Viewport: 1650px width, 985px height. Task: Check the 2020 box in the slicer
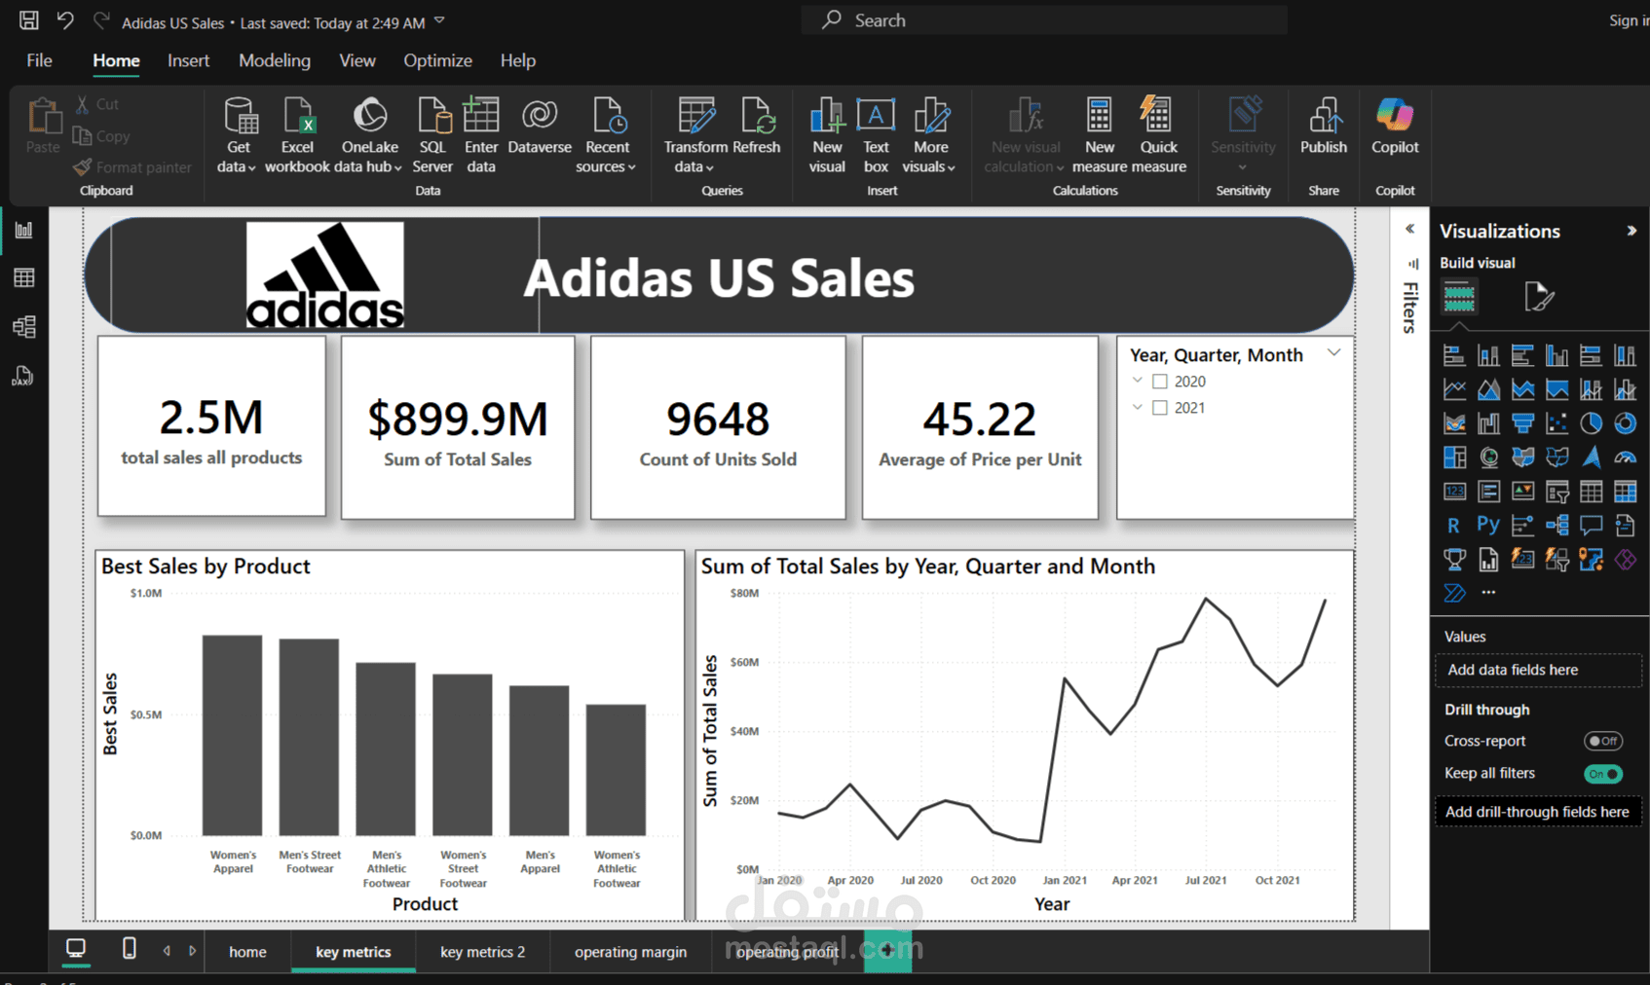click(1160, 382)
